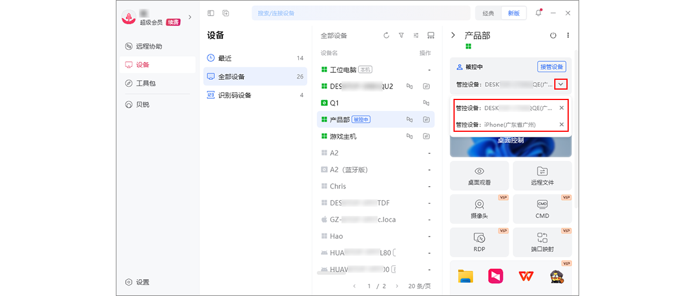The height and width of the screenshot is (296, 695).
Task: Click the device view monitor icon in list header
Action: [431, 35]
